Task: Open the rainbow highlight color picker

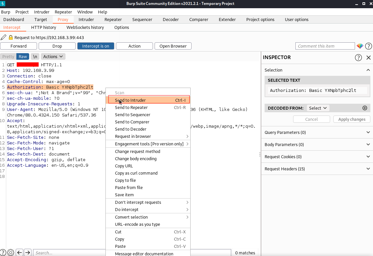Action: click(360, 46)
